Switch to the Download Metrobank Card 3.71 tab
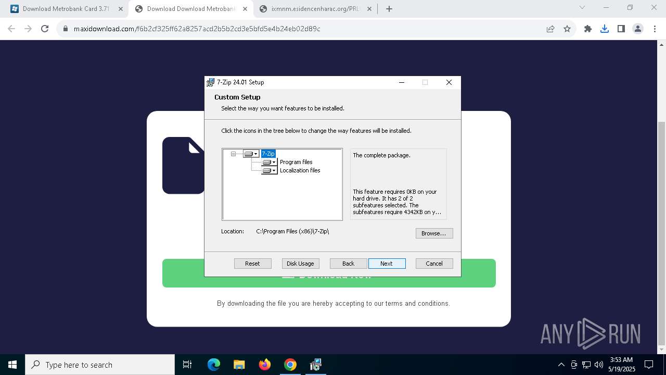Screen dimensions: 666x375 click(66, 9)
